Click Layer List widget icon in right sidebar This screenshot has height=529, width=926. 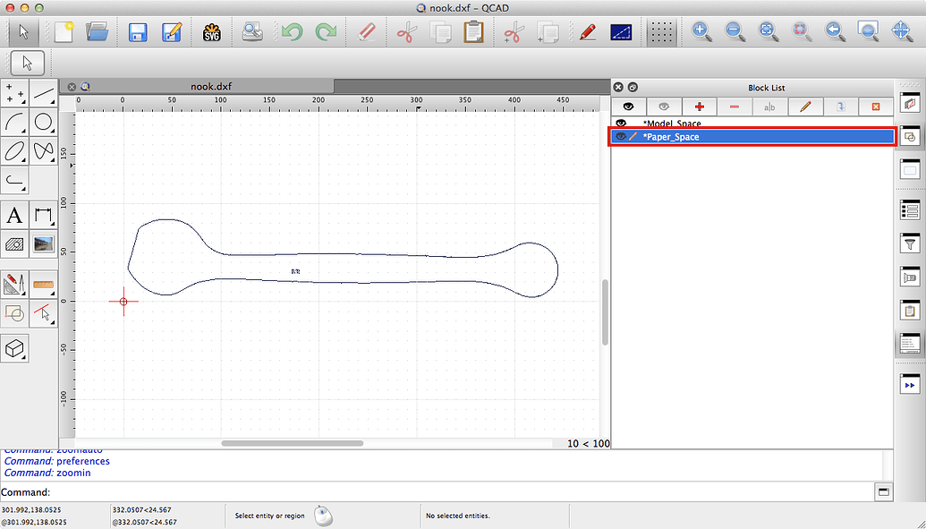[910, 105]
